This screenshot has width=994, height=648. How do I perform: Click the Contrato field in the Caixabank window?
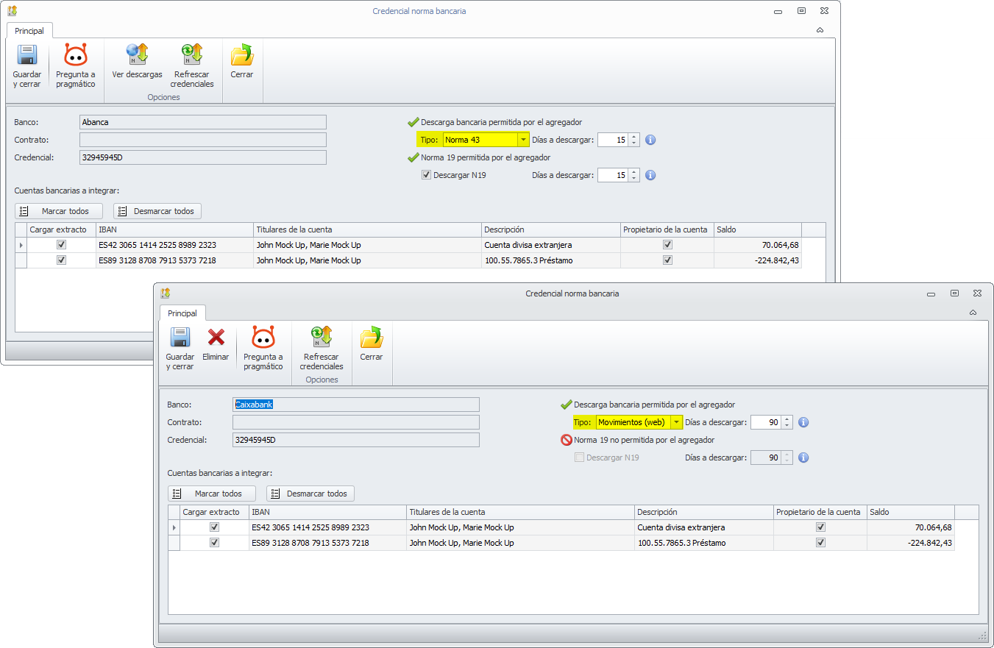click(x=355, y=422)
